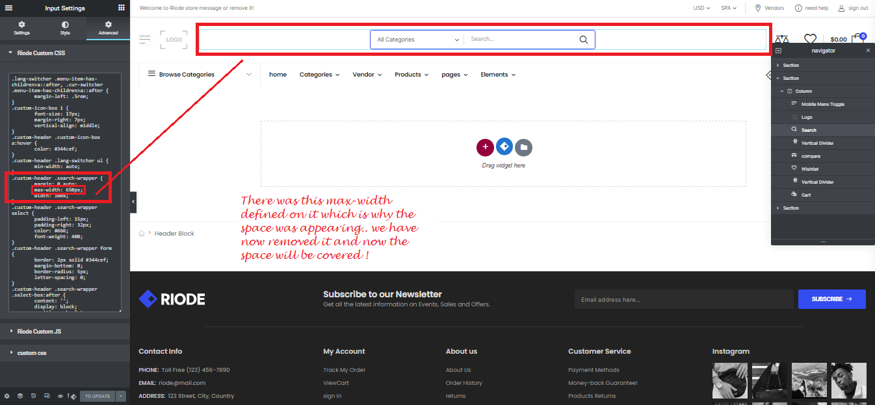Collapse the Riode Custom CSS section

(65, 53)
